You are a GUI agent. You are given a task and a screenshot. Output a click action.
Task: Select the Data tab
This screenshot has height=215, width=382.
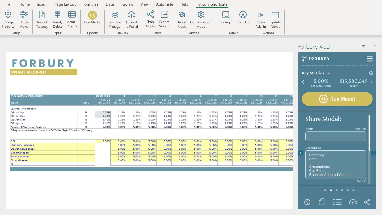110,4
